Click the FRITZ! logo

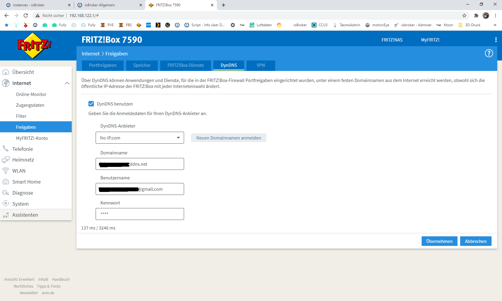point(34,46)
